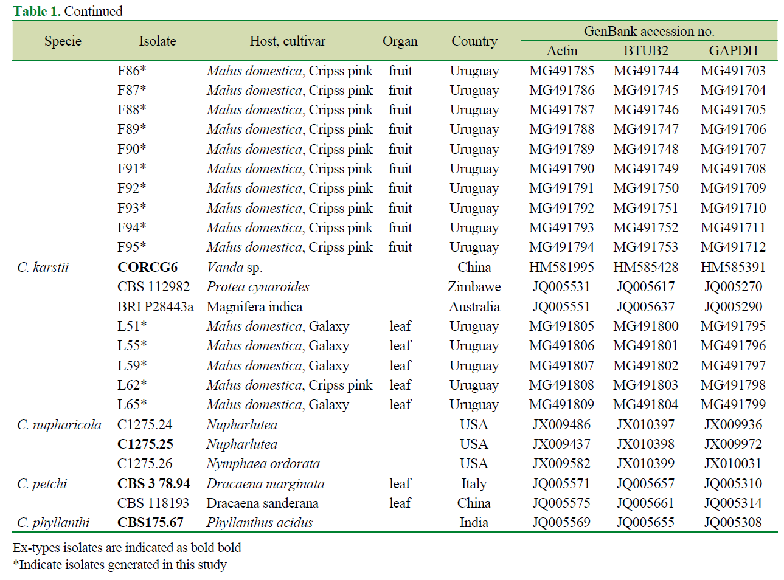
Task: Select bold isolate 'C1275.25'
Action: click(x=145, y=444)
